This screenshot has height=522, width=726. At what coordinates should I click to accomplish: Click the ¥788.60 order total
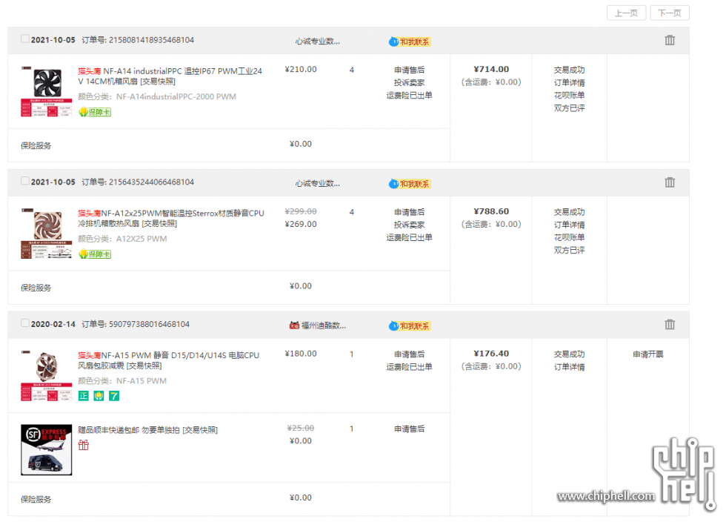coord(491,211)
